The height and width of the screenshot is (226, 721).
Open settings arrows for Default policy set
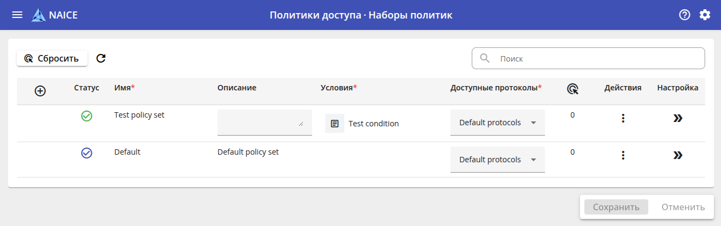(x=678, y=155)
